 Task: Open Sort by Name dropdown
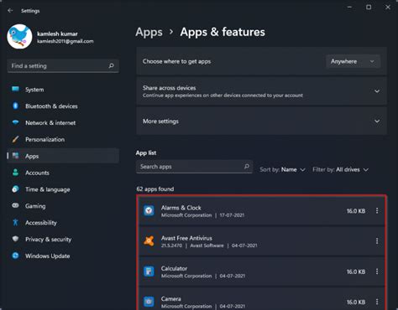pyautogui.click(x=282, y=169)
